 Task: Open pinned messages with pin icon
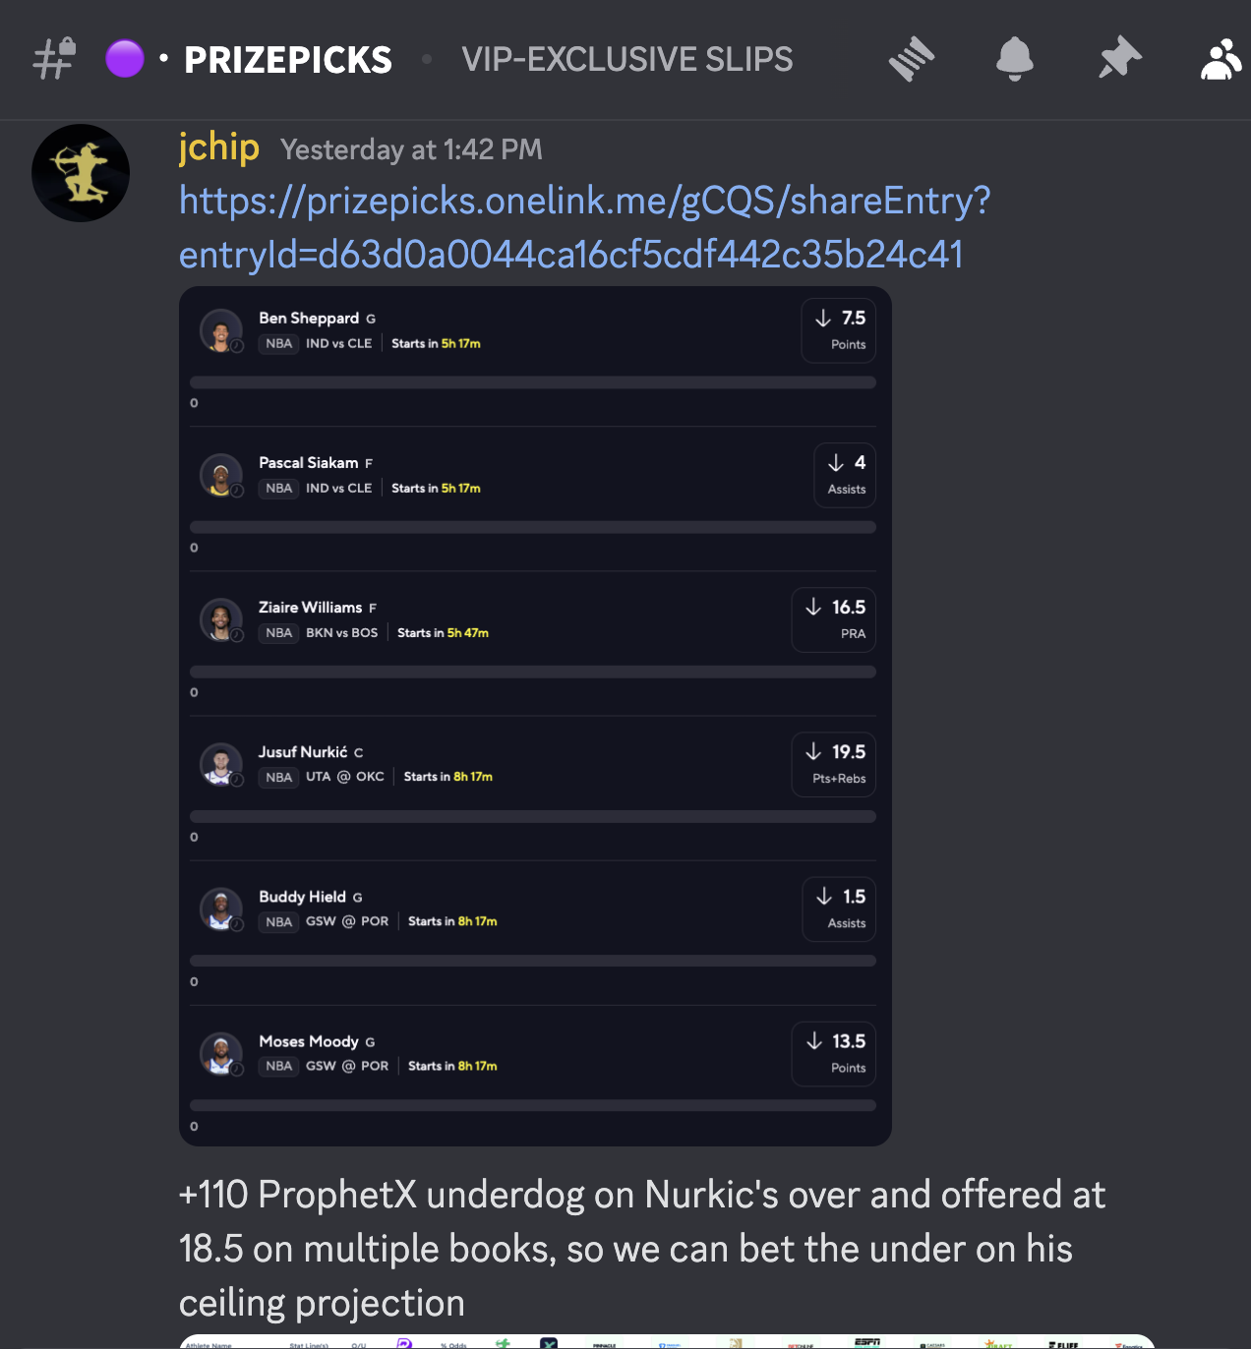[x=1119, y=59]
